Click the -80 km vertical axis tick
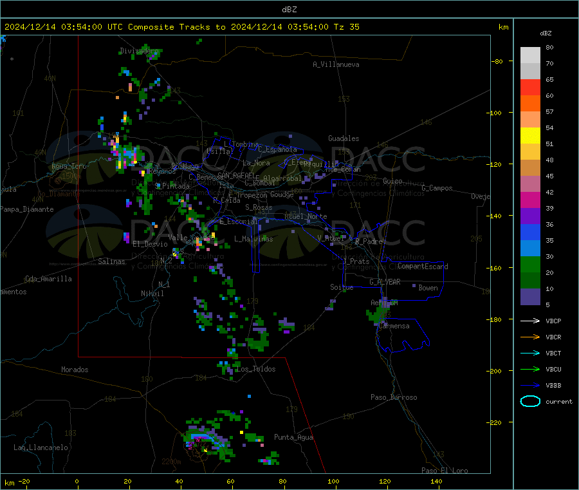Screen dimensions: 579x490 point(497,61)
